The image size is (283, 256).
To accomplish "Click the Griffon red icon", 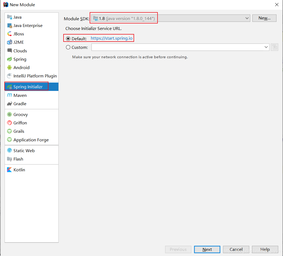I will [9, 123].
